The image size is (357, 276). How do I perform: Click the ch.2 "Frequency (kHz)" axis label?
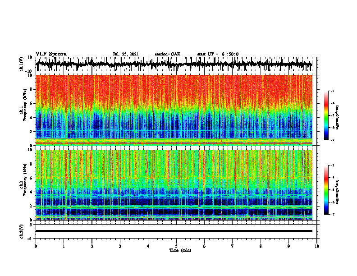point(25,179)
